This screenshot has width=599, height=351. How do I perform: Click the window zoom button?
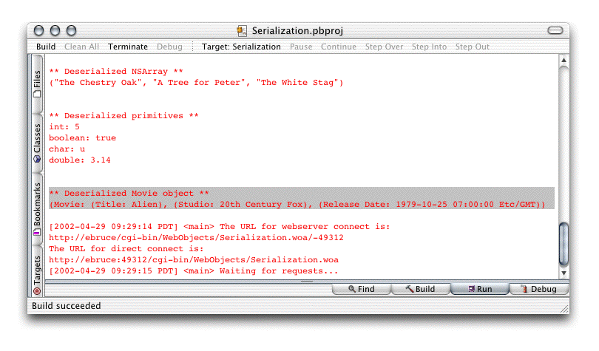click(x=72, y=30)
